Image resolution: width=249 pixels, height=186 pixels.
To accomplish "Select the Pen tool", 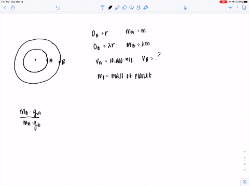I will tap(110, 8).
